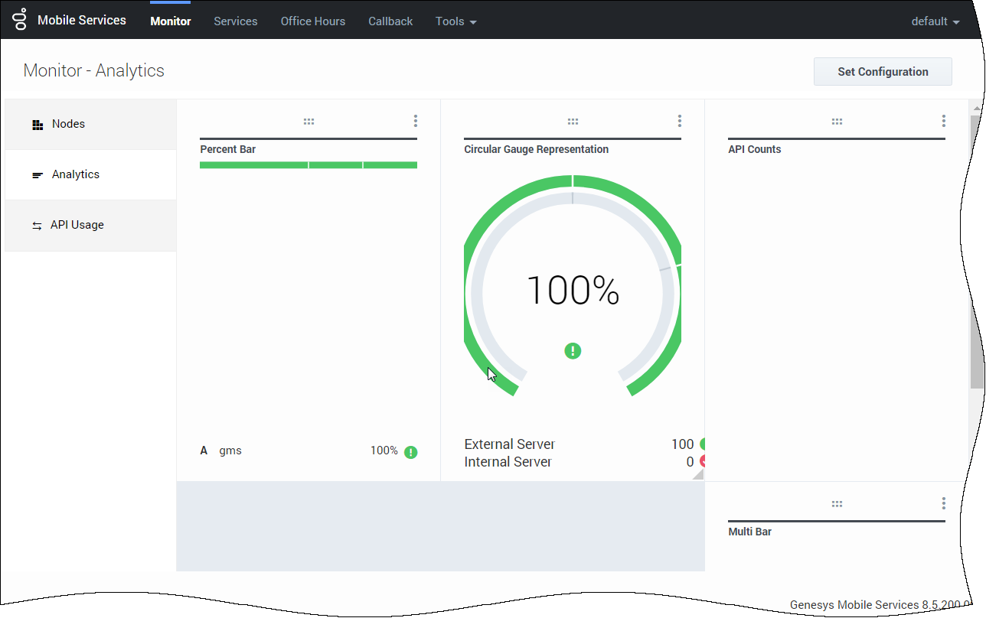Click the vertical scrollbar thumb
This screenshot has width=986, height=618.
click(977, 252)
